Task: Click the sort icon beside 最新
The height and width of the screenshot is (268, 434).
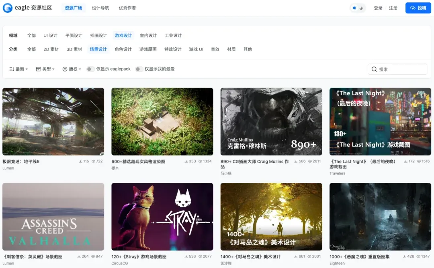Action: [11, 69]
